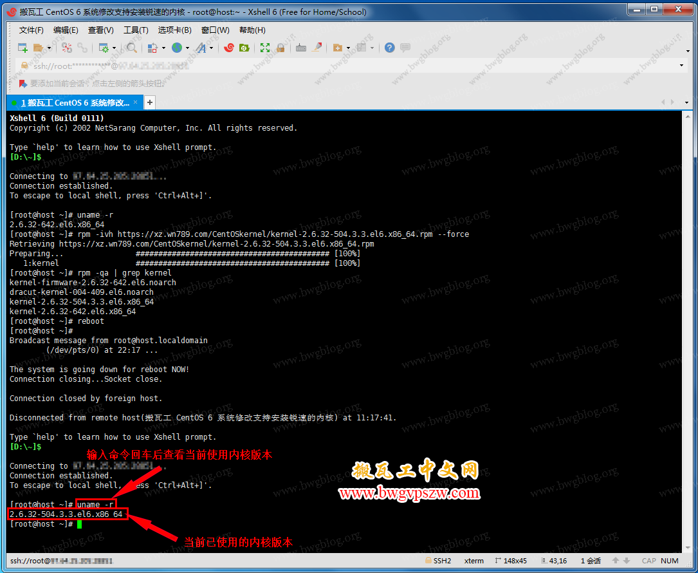
Task: Expand the Layout panes dropdown arrow
Action: pyautogui.click(x=372, y=48)
